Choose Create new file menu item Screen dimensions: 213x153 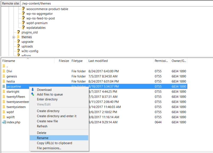tap(59, 121)
